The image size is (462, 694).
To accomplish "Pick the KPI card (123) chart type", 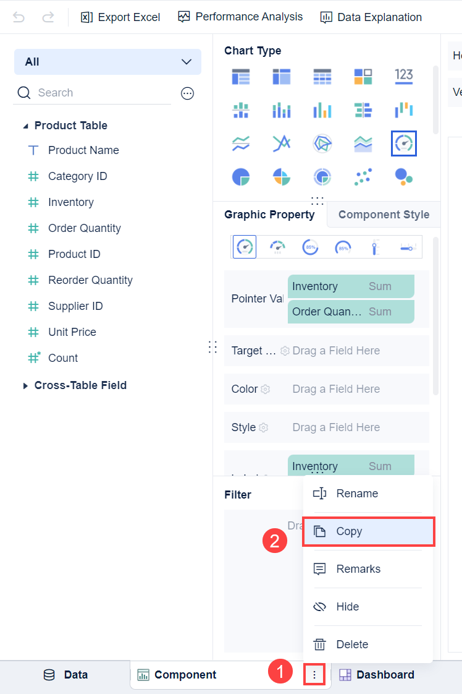I will point(403,76).
